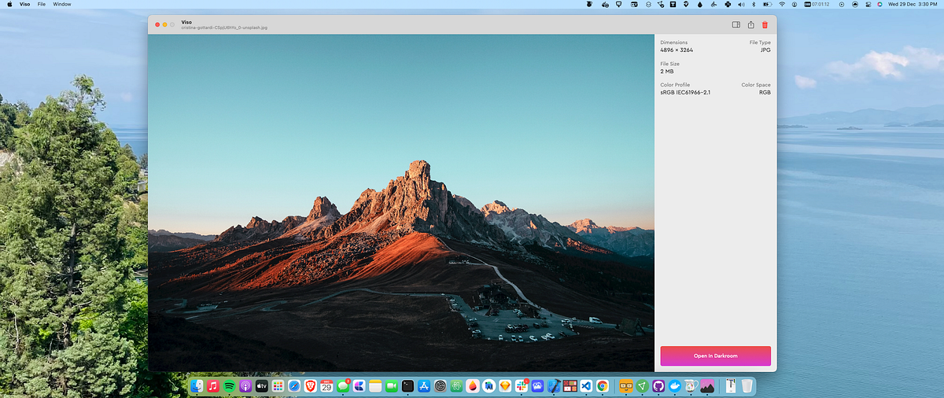Open the Viso app menu
This screenshot has width=944, height=398.
pos(24,4)
